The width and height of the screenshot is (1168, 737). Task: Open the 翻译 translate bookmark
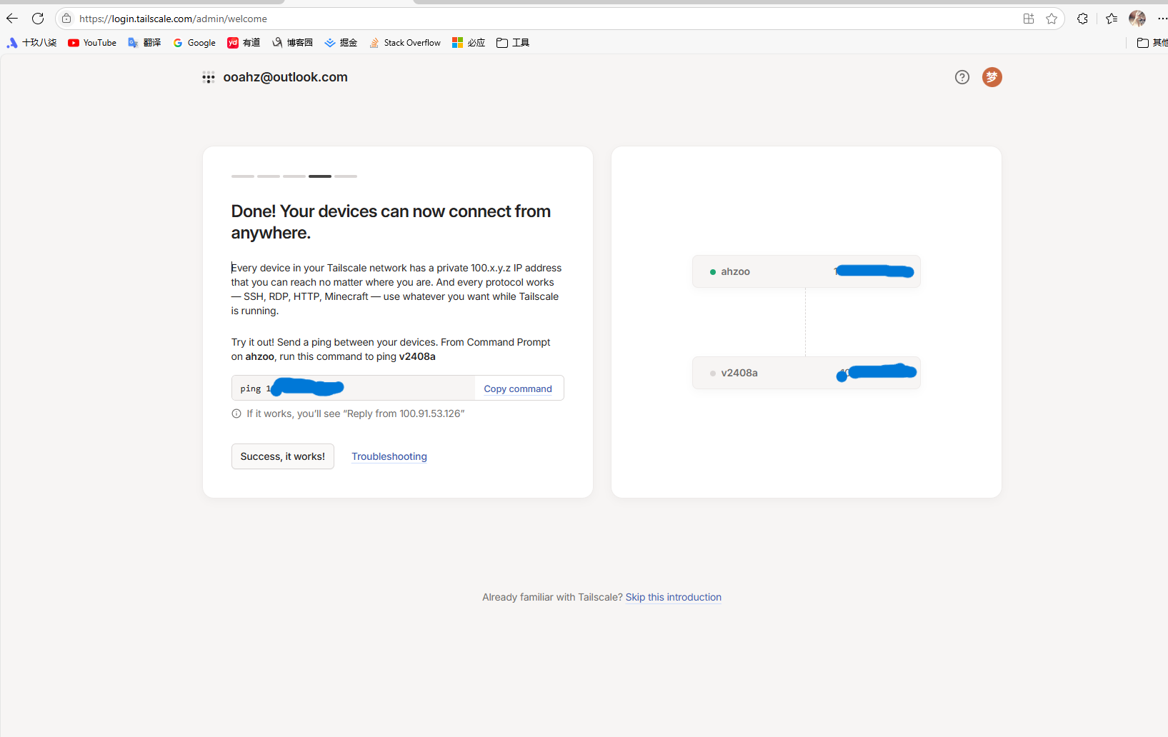pos(144,43)
